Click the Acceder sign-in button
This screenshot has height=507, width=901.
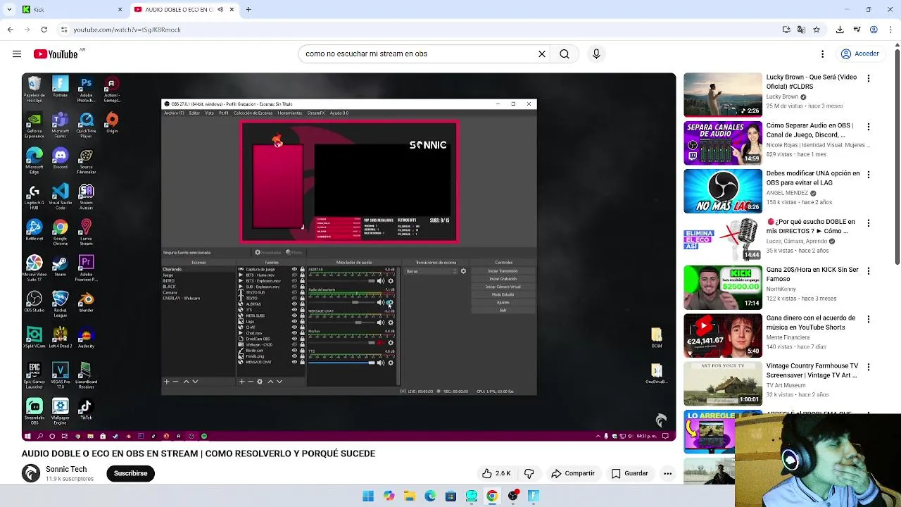[859, 54]
